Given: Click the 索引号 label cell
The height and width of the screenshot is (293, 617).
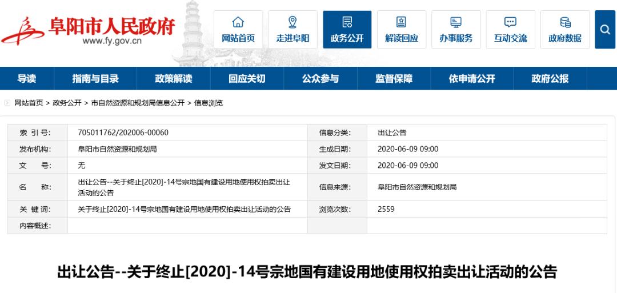Looking at the screenshot, I should [37, 133].
